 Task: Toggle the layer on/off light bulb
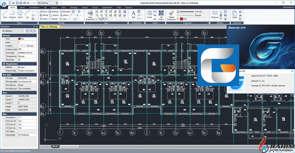pyautogui.click(x=97, y=19)
